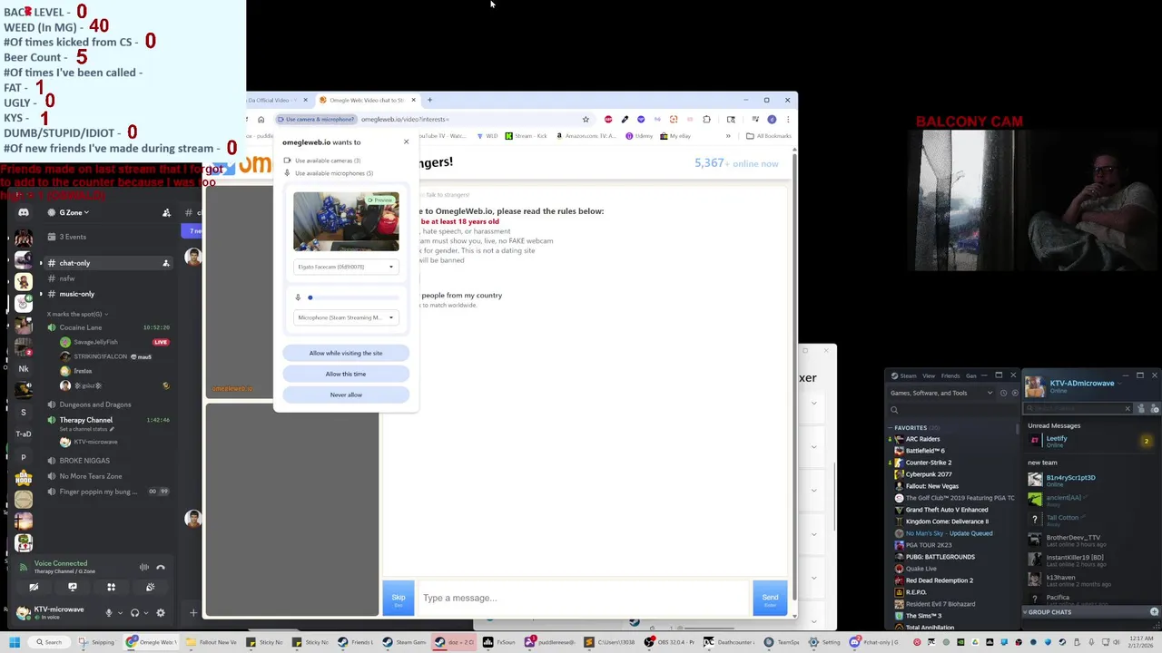Open the Amazon.com bookmark
The width and height of the screenshot is (1162, 653).
pyautogui.click(x=586, y=136)
